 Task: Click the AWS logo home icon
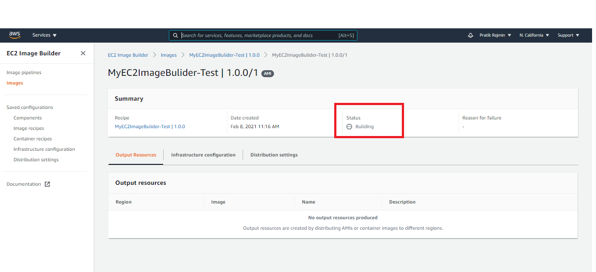14,35
